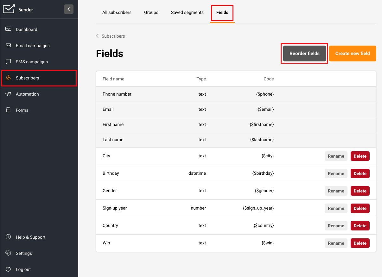Go back via the Subscribers breadcrumb link
The image size is (382, 277).
point(113,36)
